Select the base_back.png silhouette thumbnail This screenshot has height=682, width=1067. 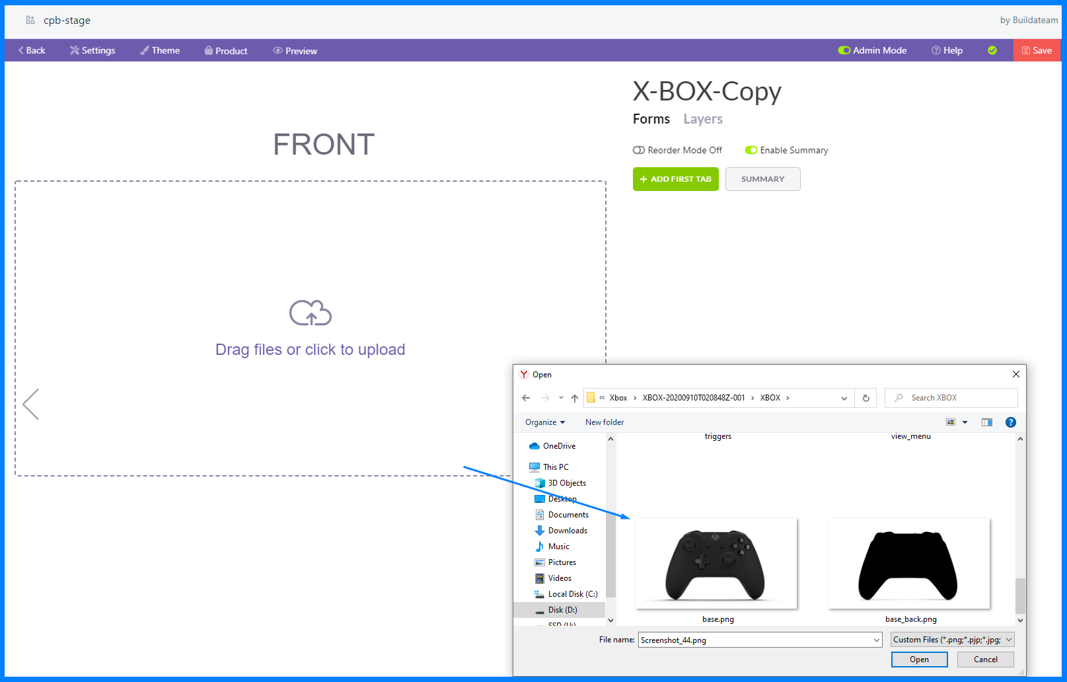point(909,564)
